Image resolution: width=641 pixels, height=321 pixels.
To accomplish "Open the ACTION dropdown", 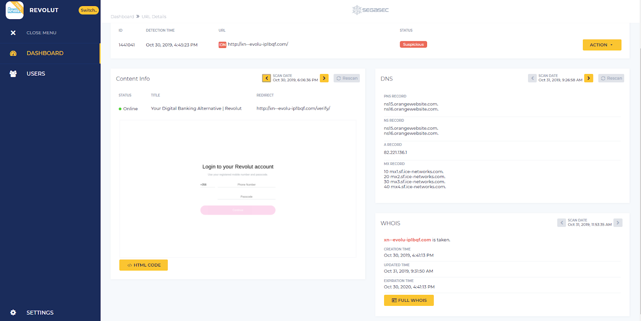I will click(602, 45).
